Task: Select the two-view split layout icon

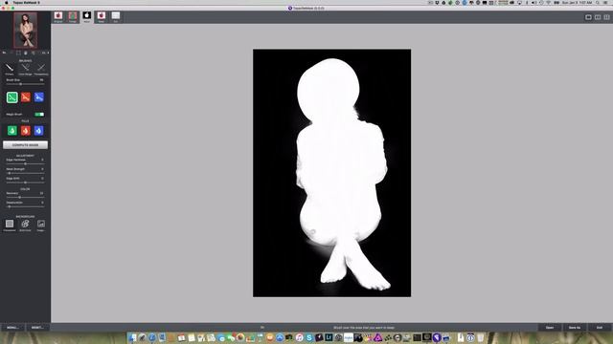Action: pos(598,17)
